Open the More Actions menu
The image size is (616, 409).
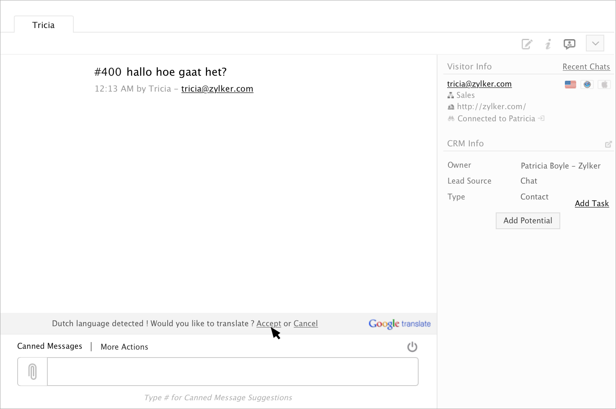(124, 347)
